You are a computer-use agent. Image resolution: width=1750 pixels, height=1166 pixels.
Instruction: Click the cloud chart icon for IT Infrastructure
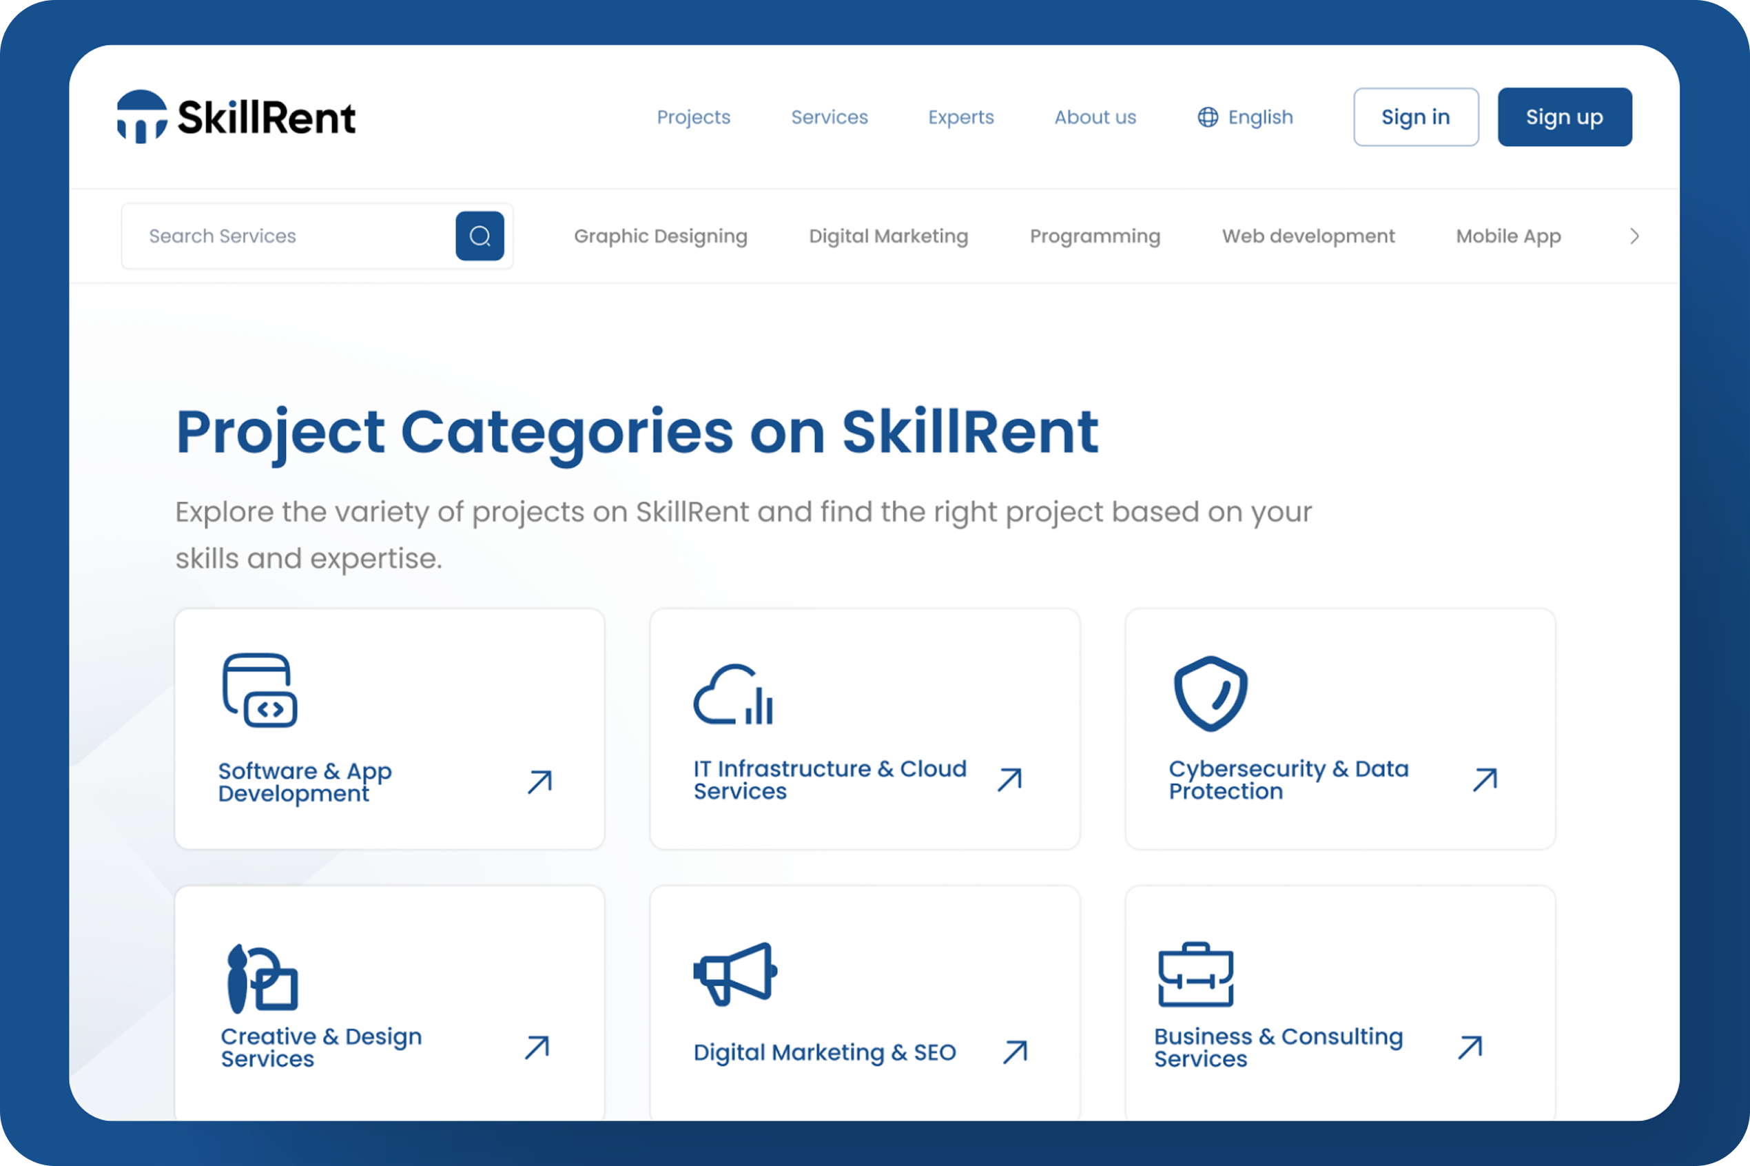click(733, 695)
